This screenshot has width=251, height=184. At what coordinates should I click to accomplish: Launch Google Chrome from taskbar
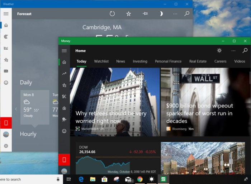pos(140,179)
